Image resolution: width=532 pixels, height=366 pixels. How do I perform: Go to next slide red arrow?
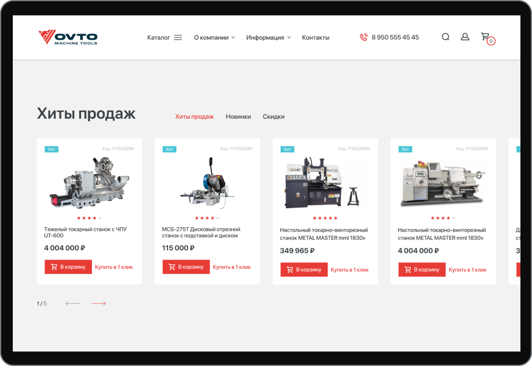pos(99,303)
